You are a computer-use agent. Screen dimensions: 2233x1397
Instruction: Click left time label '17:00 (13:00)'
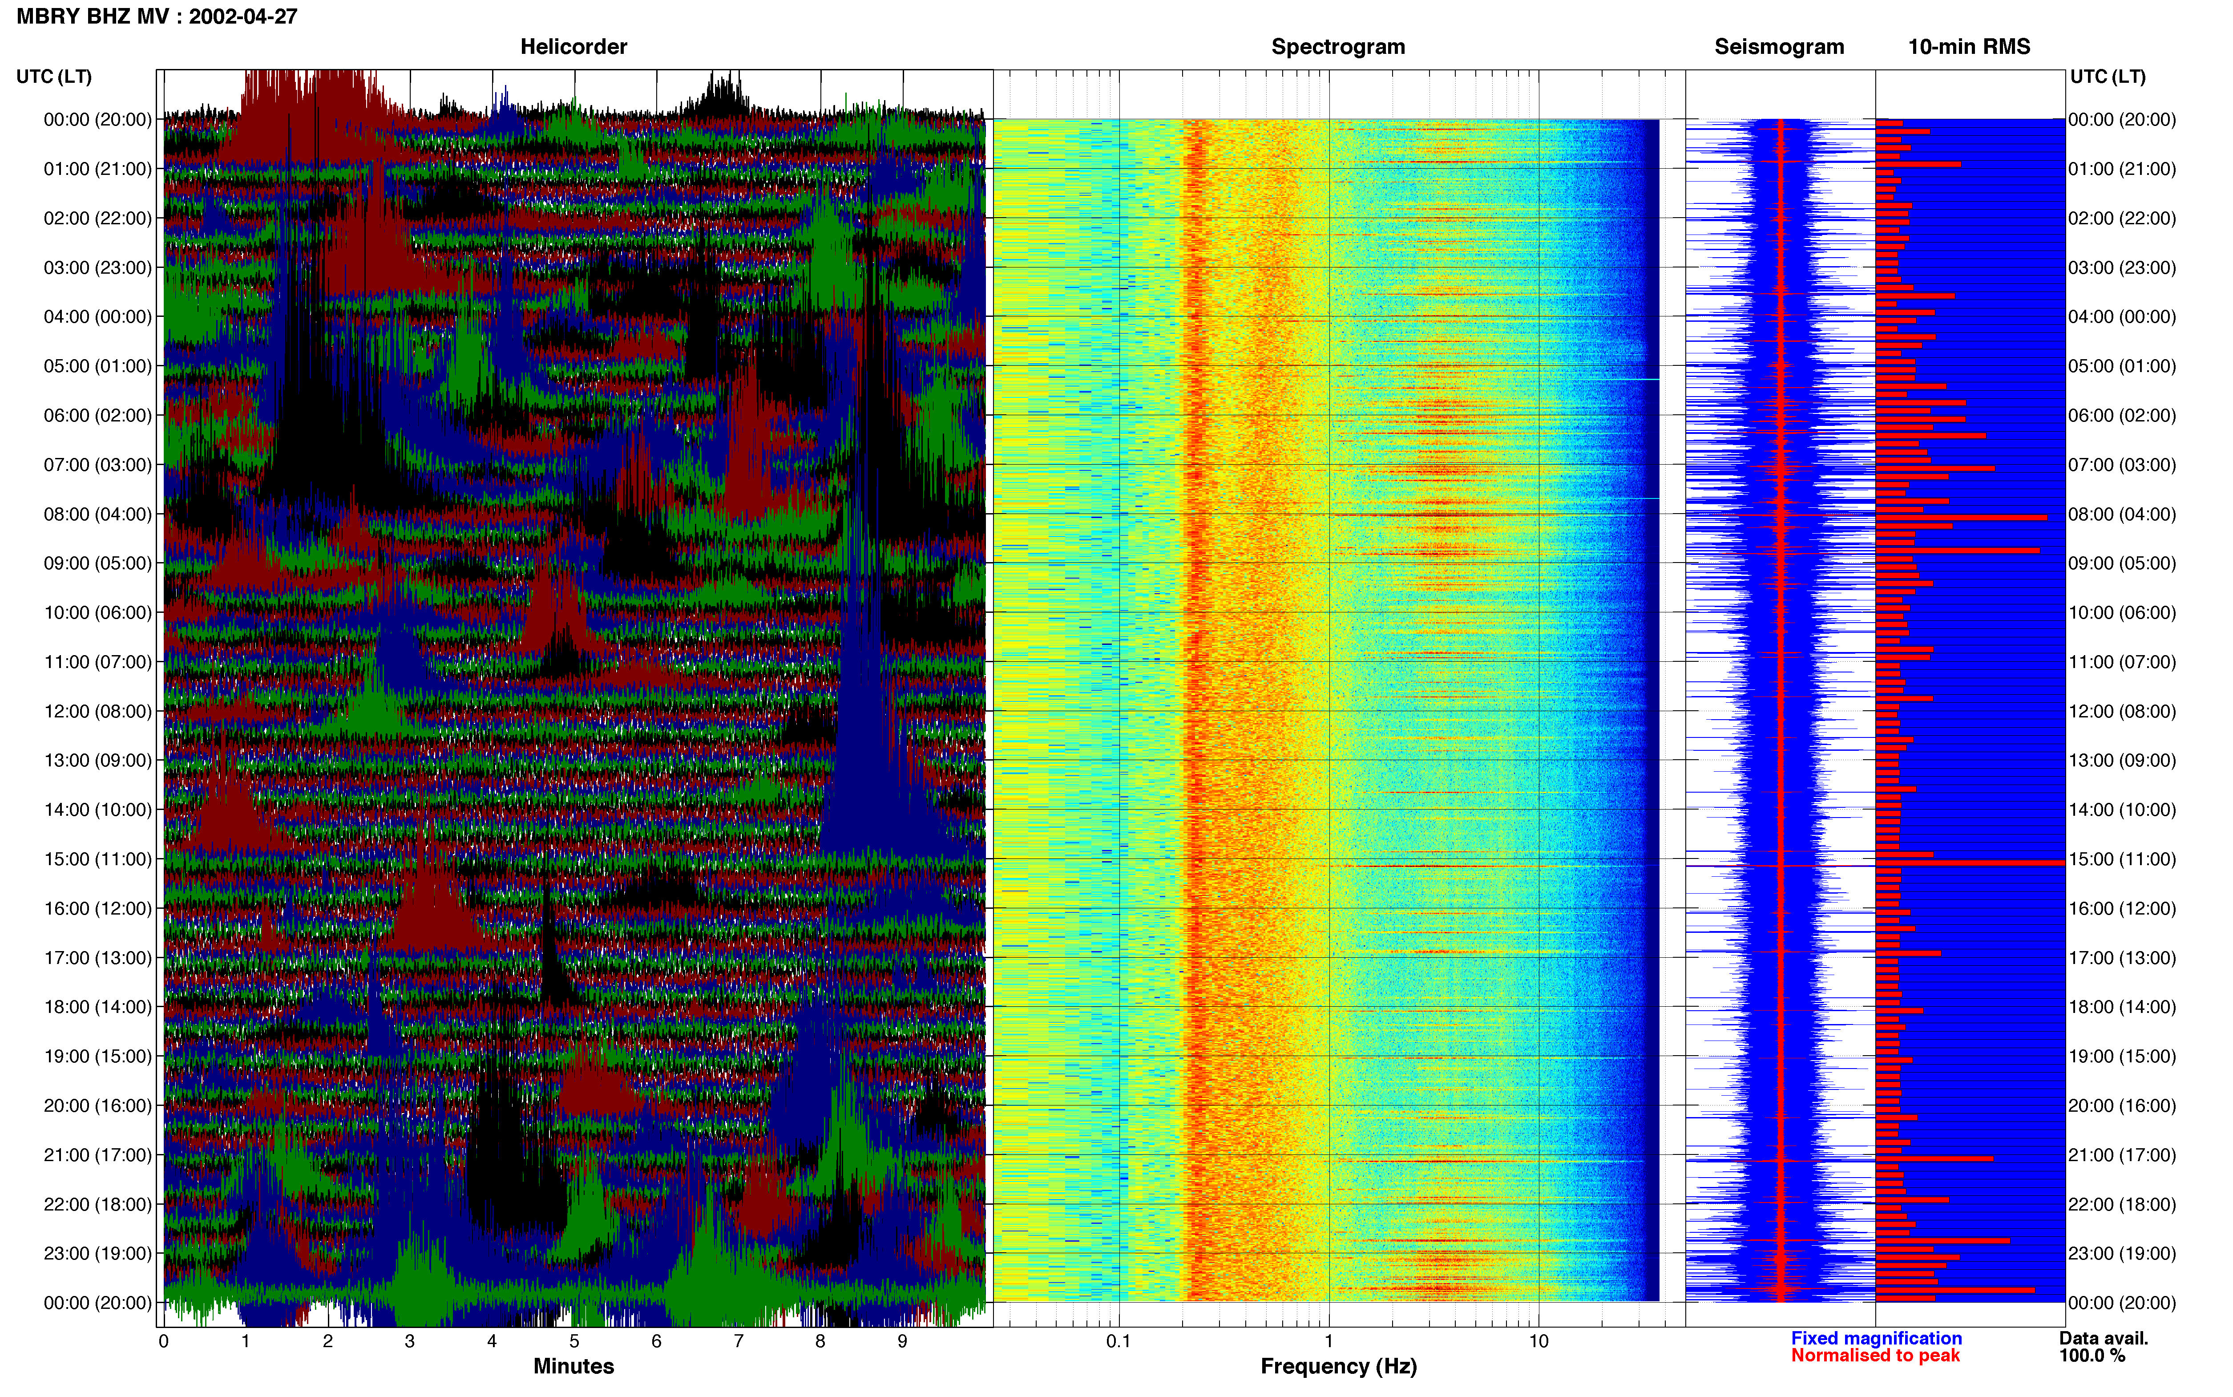tap(98, 958)
